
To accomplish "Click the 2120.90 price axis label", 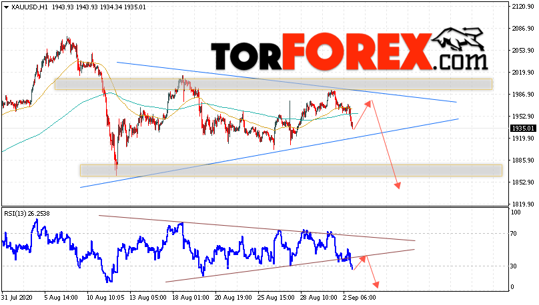I will click(523, 7).
